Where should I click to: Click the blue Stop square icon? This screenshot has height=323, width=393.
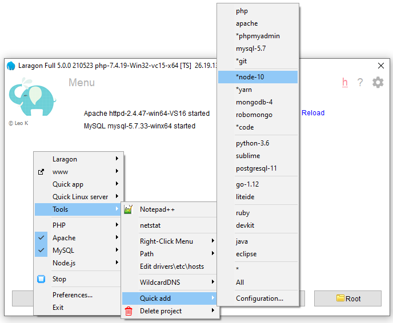click(x=41, y=279)
